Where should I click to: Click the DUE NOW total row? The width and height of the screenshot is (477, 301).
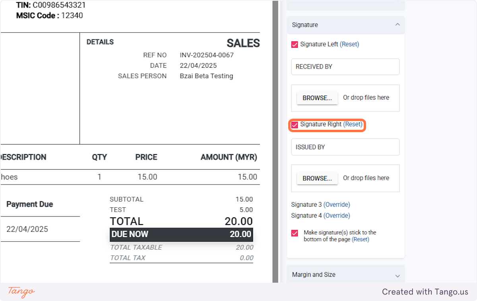181,235
